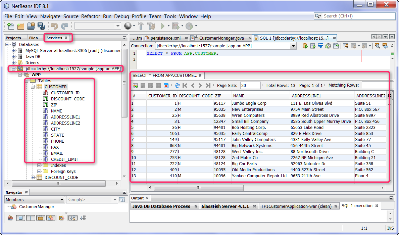399x235 pixels.
Task: Expand the Java DB node
Action: pos(14,56)
